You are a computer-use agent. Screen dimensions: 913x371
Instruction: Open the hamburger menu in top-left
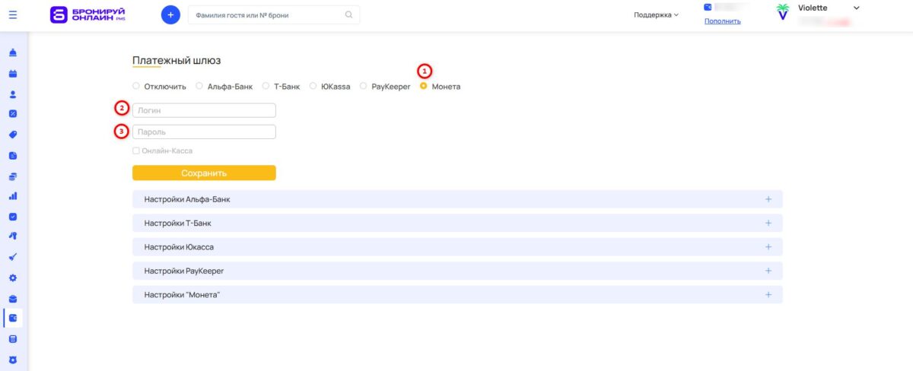[13, 14]
